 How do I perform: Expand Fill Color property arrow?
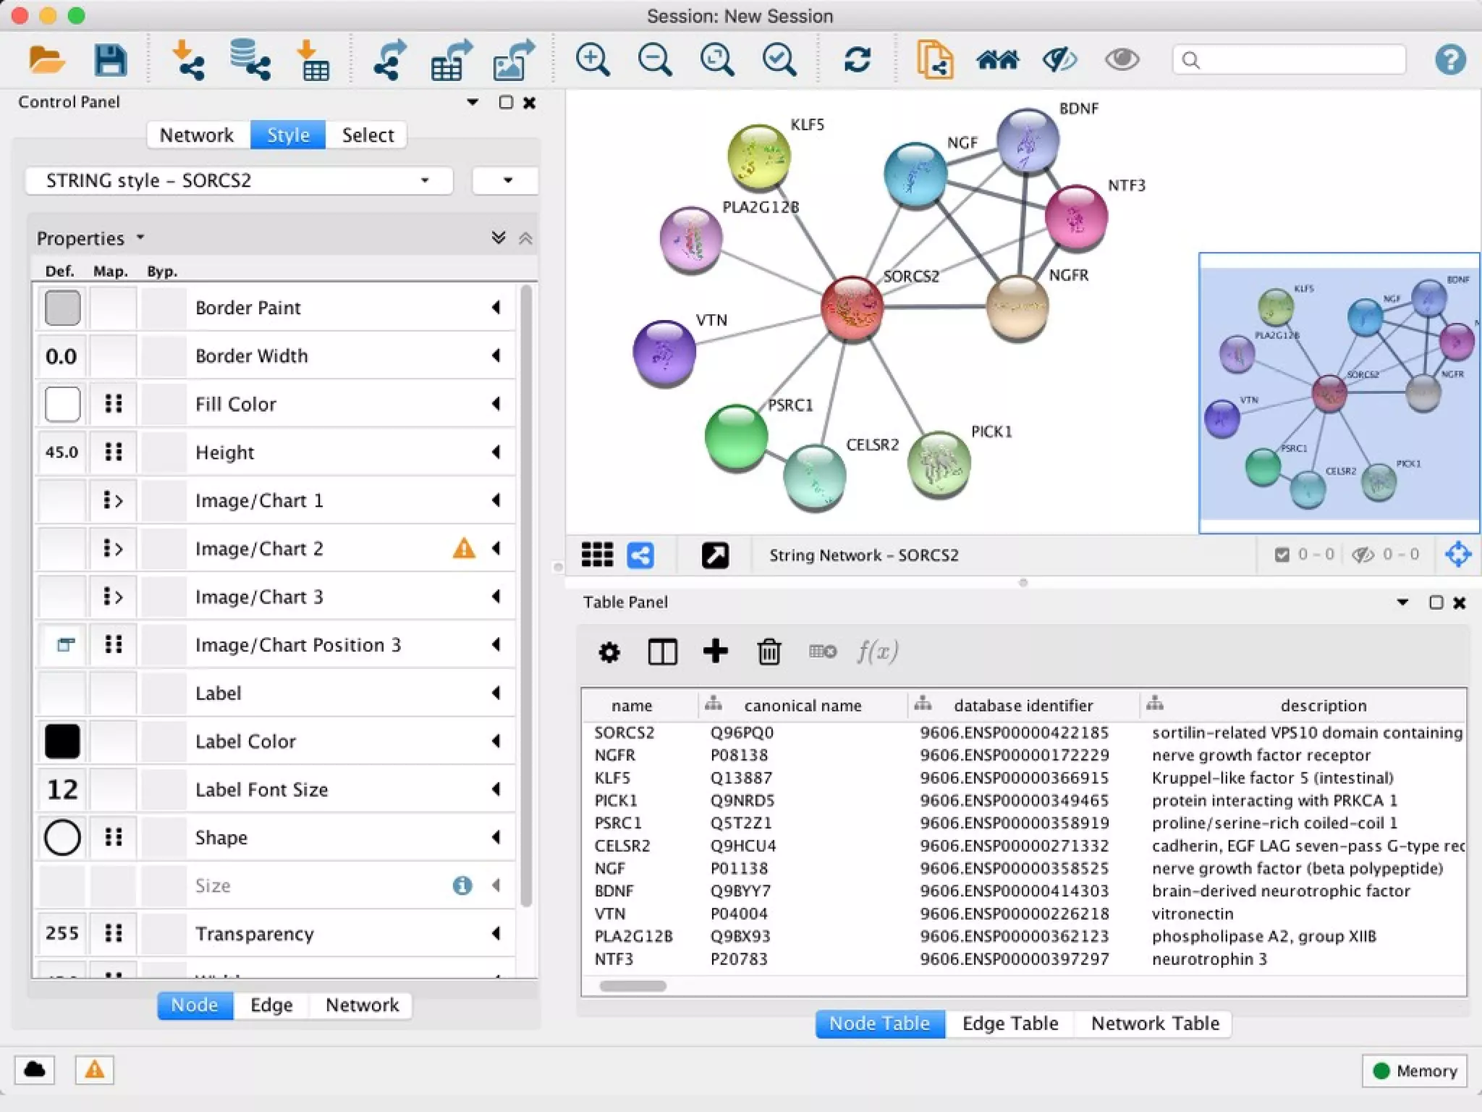(x=496, y=404)
